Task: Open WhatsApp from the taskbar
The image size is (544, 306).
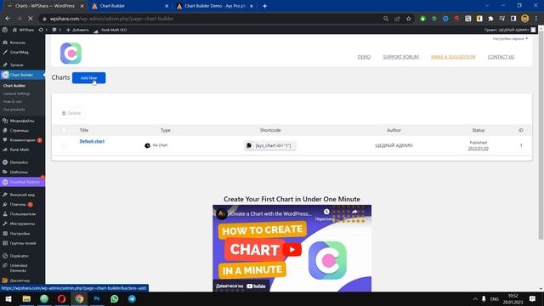Action: 114,298
